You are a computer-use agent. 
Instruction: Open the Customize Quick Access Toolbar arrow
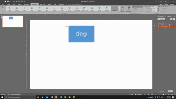click(x=24, y=1)
